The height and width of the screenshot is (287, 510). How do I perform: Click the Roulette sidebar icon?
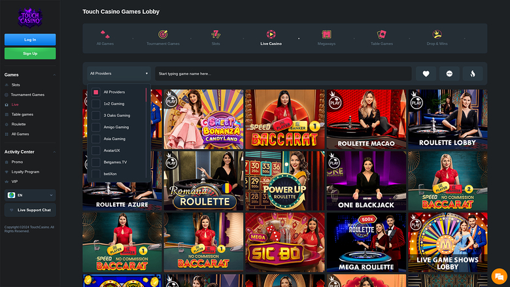click(x=7, y=124)
